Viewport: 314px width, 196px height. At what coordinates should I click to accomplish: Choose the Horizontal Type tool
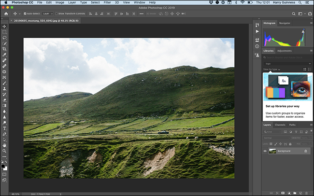click(x=4, y=128)
